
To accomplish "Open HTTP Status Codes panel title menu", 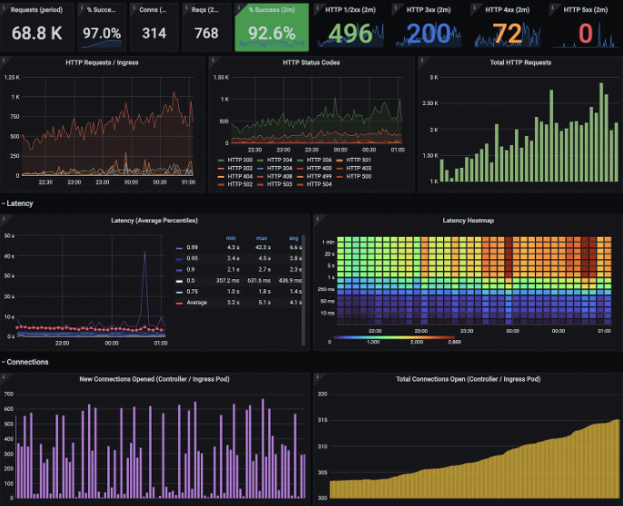I will pos(311,63).
